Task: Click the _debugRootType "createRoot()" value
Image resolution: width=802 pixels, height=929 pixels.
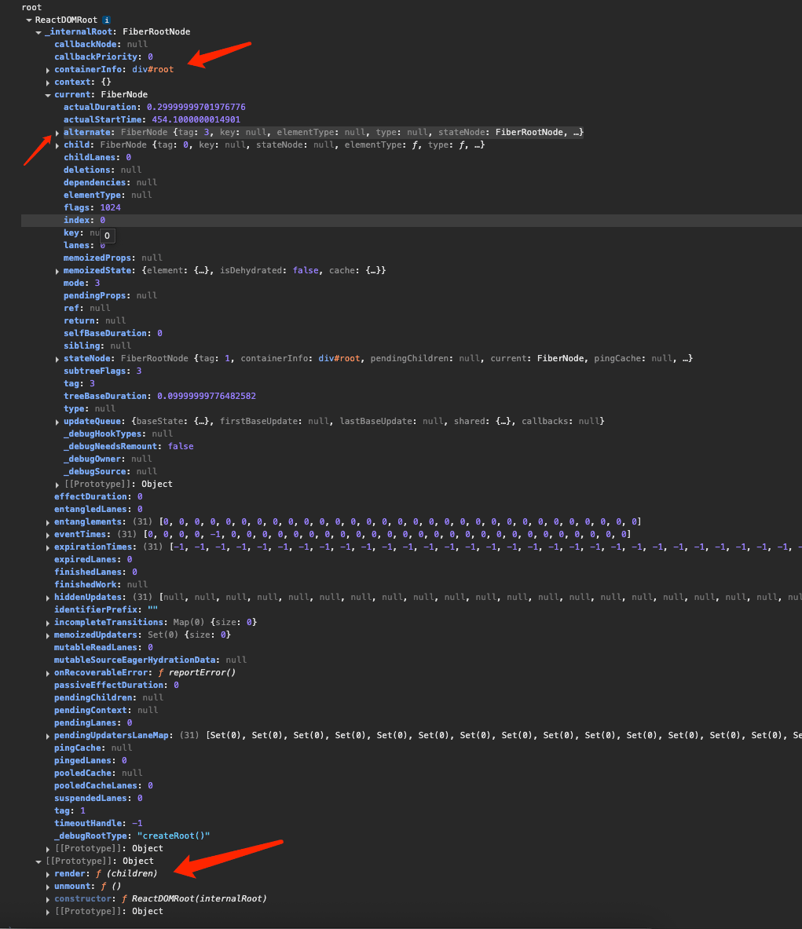Action: tap(174, 836)
